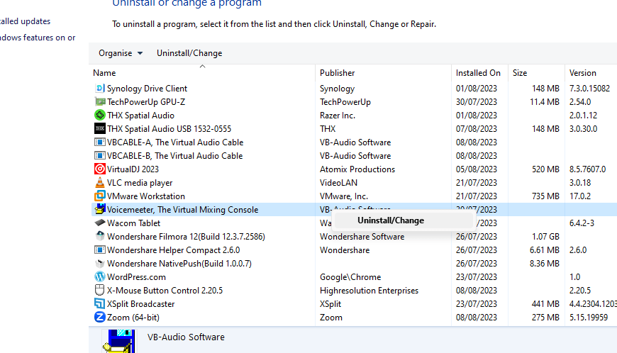Viewport: 617px width, 353px height.
Task: Click the VBCABLE-A program icon
Action: [100, 142]
